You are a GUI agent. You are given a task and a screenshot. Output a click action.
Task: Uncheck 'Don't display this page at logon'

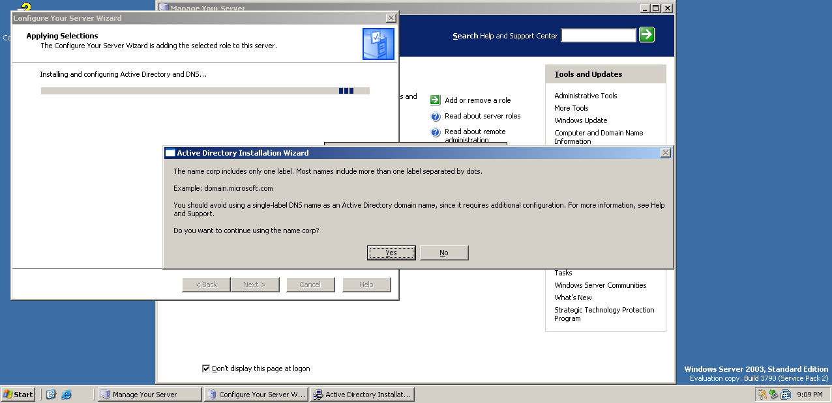click(x=206, y=368)
